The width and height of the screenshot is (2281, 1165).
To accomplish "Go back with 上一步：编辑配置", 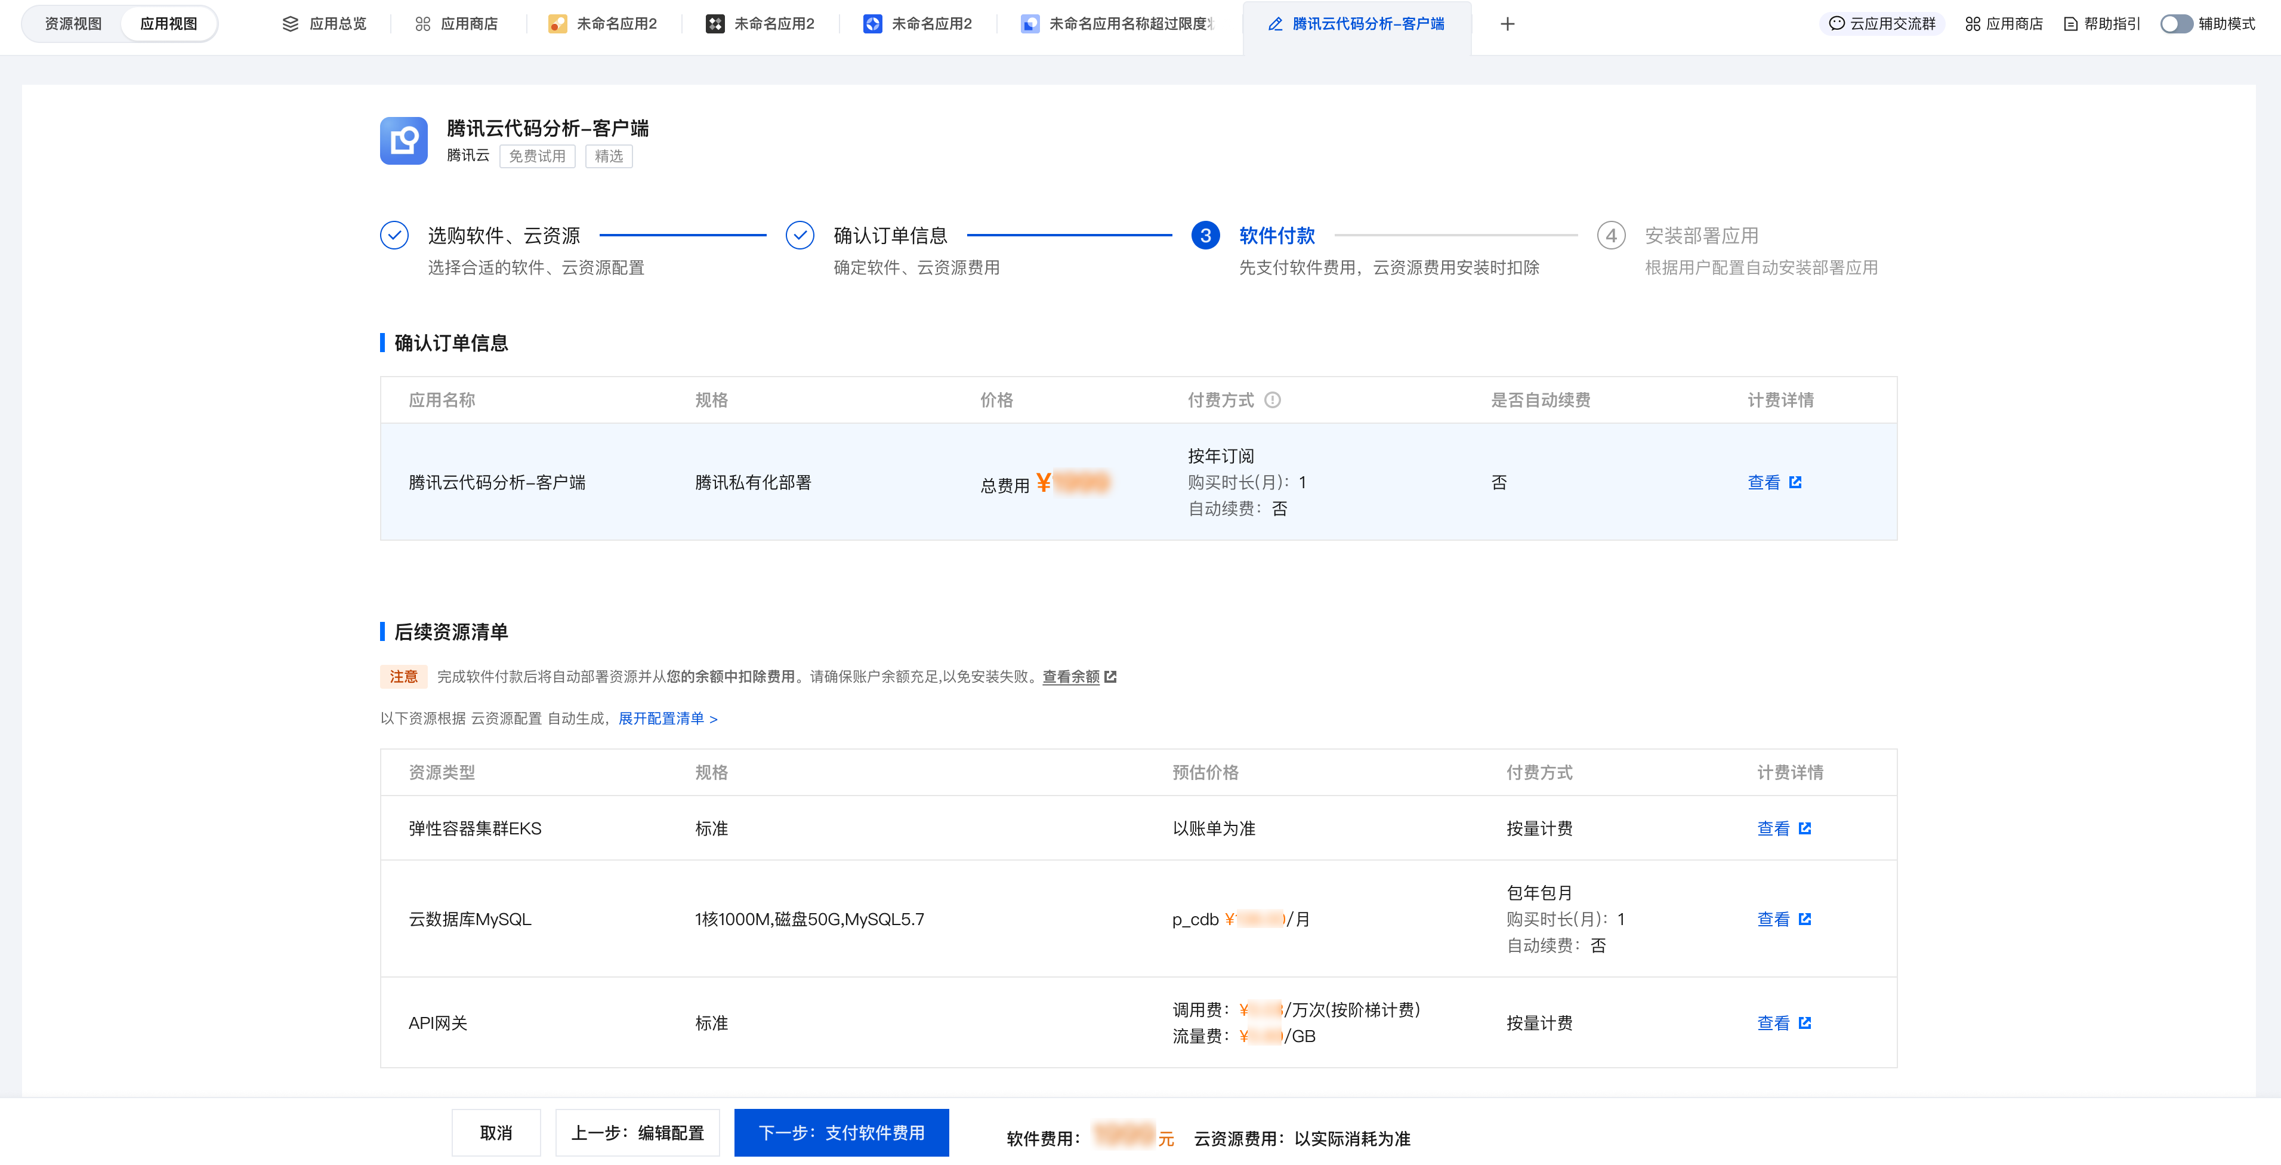I will [x=637, y=1132].
